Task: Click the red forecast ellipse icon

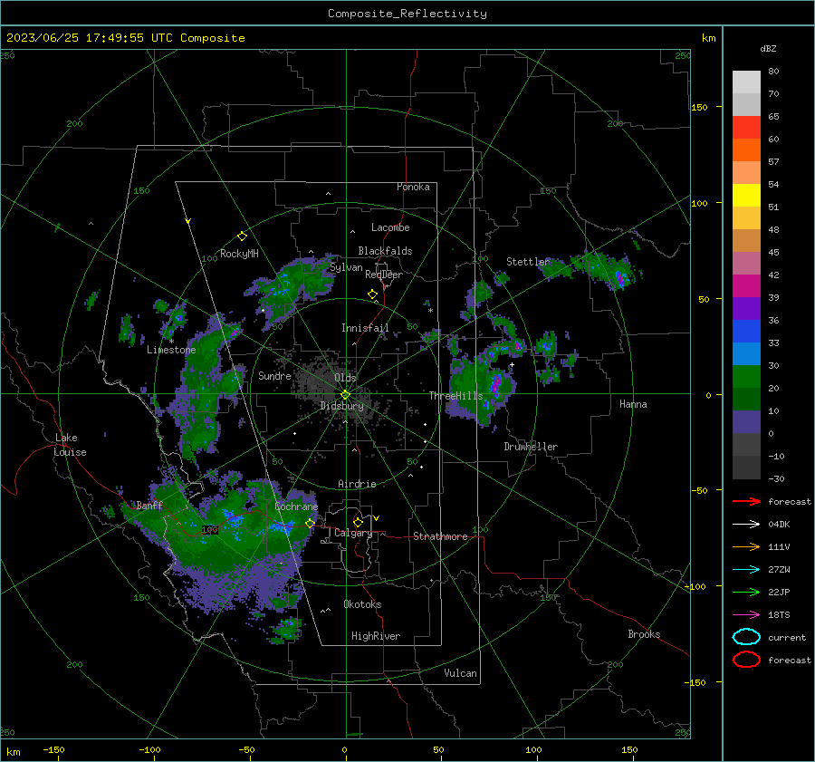Action: [x=746, y=660]
